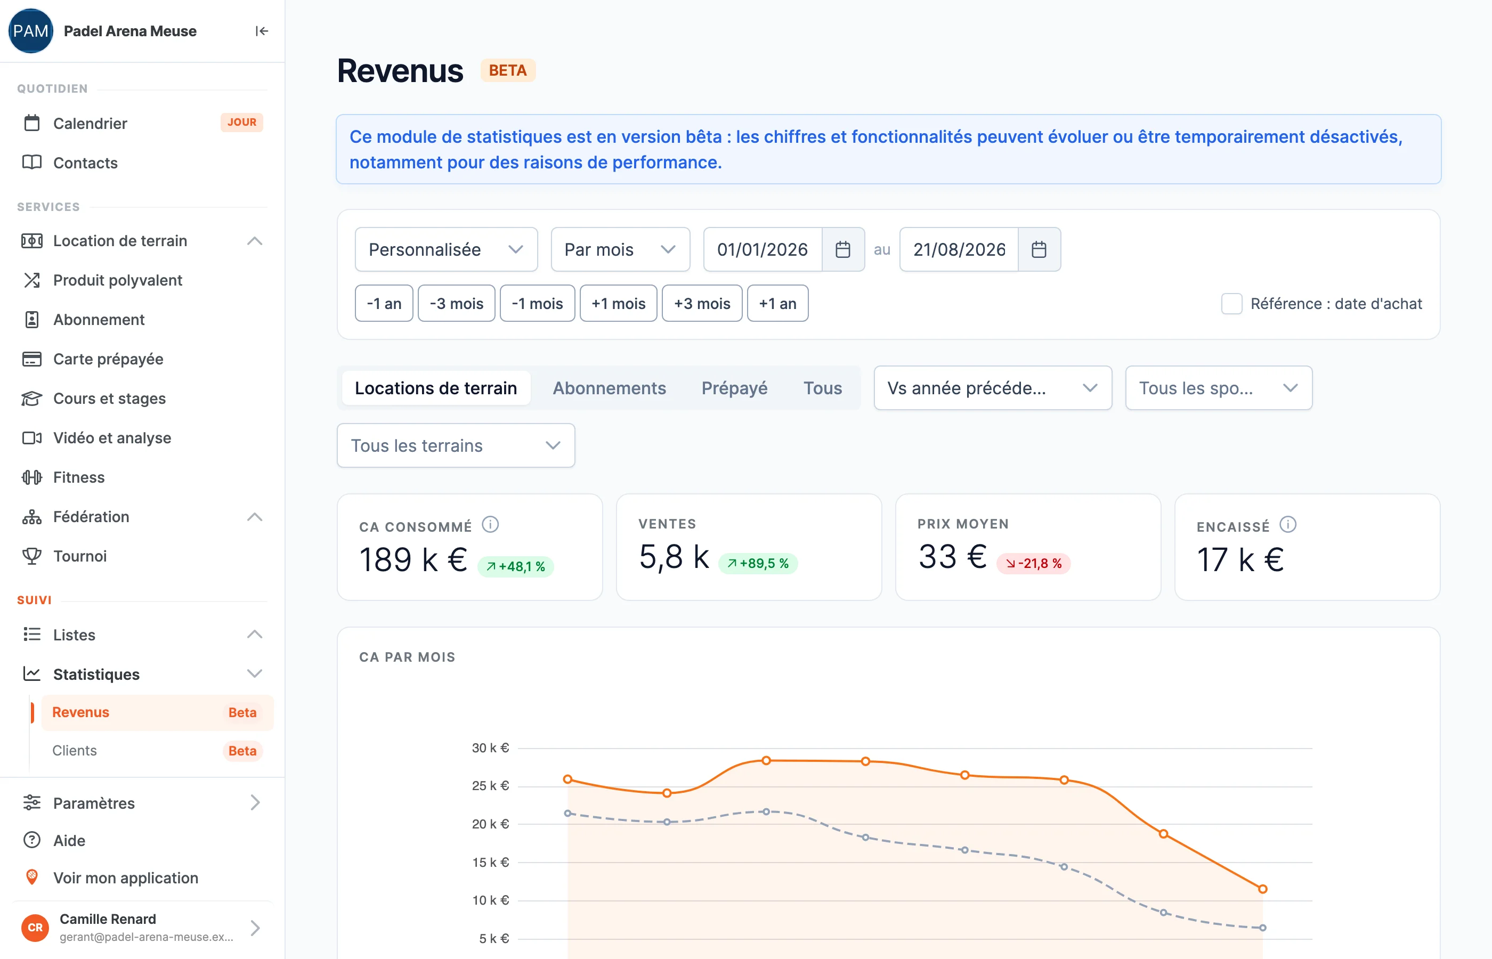Open the Aide help icon
The height and width of the screenshot is (959, 1492).
pyautogui.click(x=32, y=840)
